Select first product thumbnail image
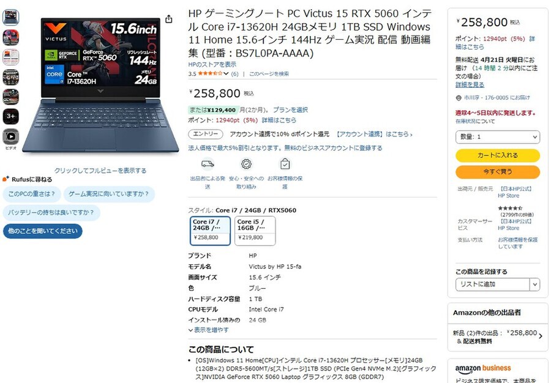Viewport: 551px width, 383px height. coord(11,17)
